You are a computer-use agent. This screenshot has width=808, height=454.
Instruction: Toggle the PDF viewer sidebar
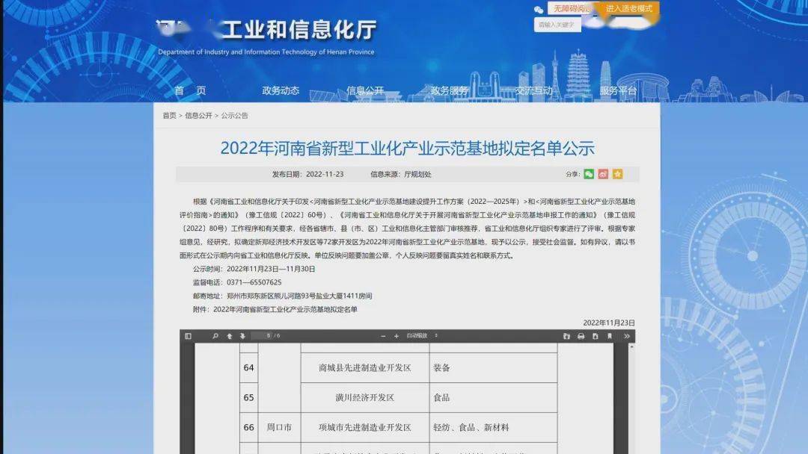coord(188,336)
